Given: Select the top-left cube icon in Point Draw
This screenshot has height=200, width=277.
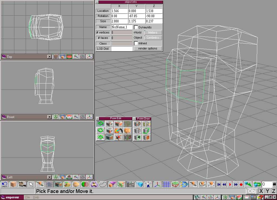Looking at the screenshot, I should [x=137, y=124].
